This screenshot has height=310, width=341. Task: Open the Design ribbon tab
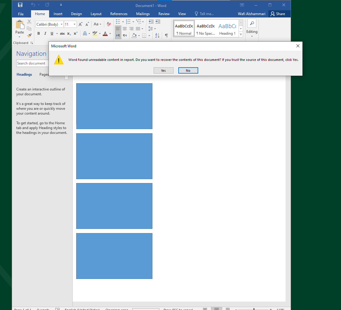tap(76, 14)
